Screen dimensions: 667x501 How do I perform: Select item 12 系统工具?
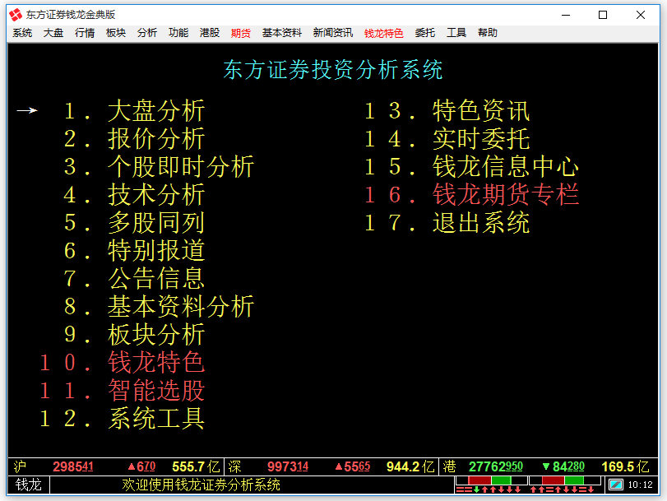click(123, 418)
